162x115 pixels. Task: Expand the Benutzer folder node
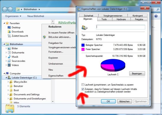point(8,86)
